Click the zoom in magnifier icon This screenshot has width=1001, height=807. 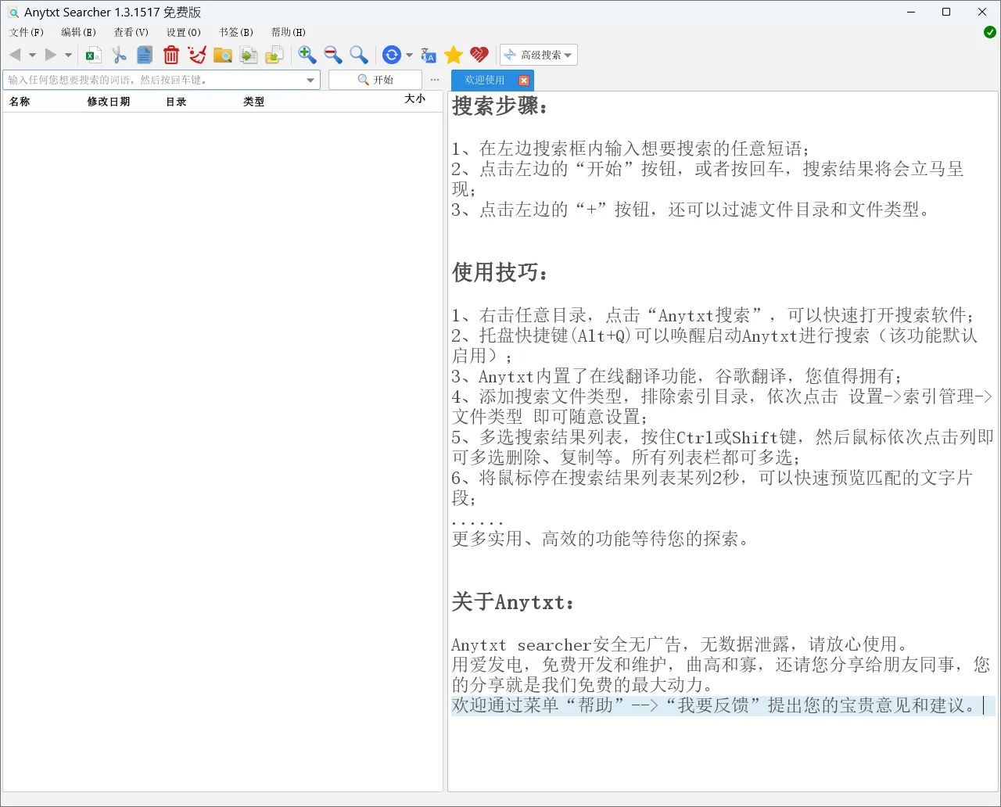(x=307, y=55)
